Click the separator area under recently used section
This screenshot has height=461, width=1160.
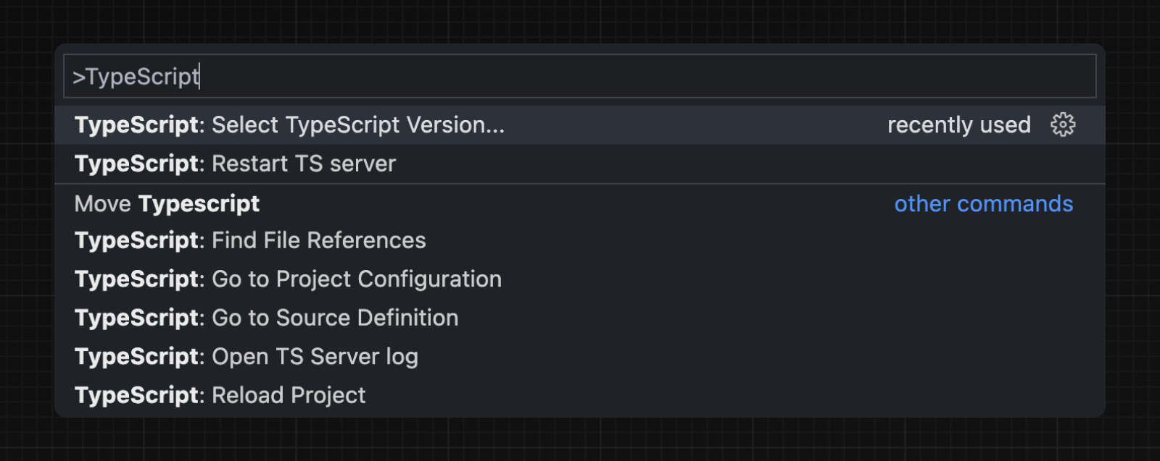(507, 182)
